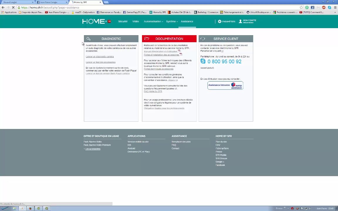The image size is (338, 211).
Task: Click Lancer un test de version flash Player link
Action: point(108,73)
